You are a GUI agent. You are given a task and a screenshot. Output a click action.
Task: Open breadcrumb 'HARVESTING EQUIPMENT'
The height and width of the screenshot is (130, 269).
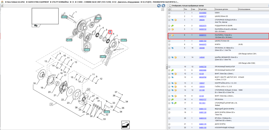(38, 2)
